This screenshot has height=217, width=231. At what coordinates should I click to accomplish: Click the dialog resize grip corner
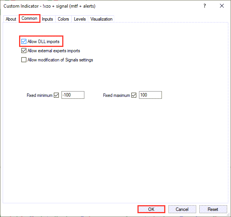coord(228,215)
